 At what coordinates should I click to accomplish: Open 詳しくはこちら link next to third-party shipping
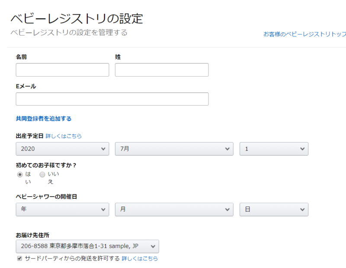pyautogui.click(x=140, y=258)
